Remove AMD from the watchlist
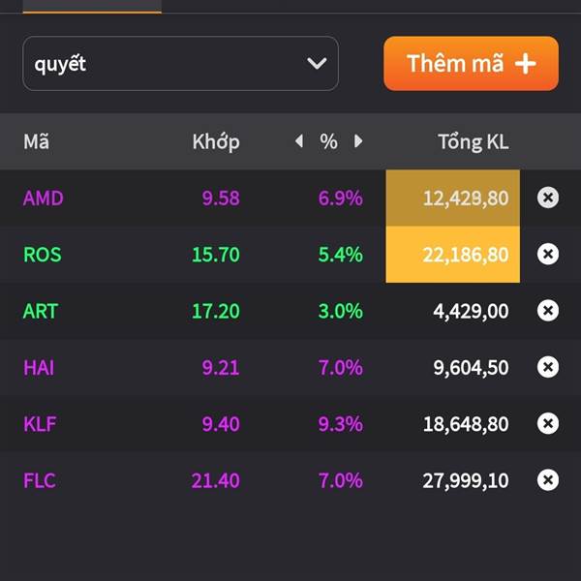 (x=548, y=198)
